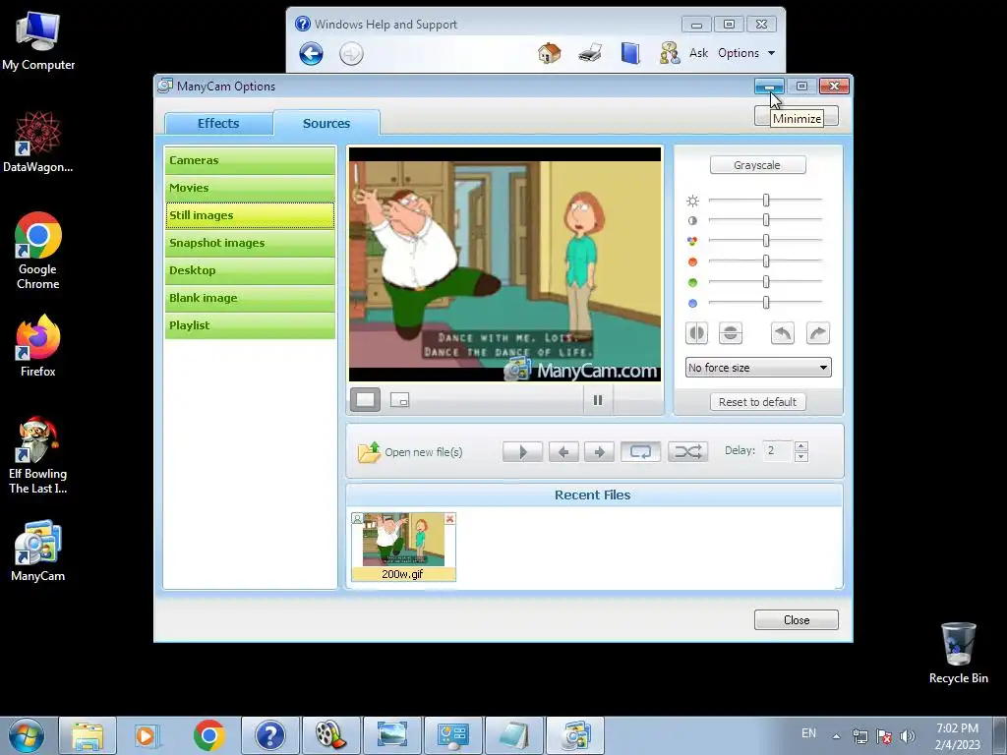This screenshot has width=1007, height=755.
Task: Switch to picture-in-picture layout mode
Action: [x=399, y=400]
